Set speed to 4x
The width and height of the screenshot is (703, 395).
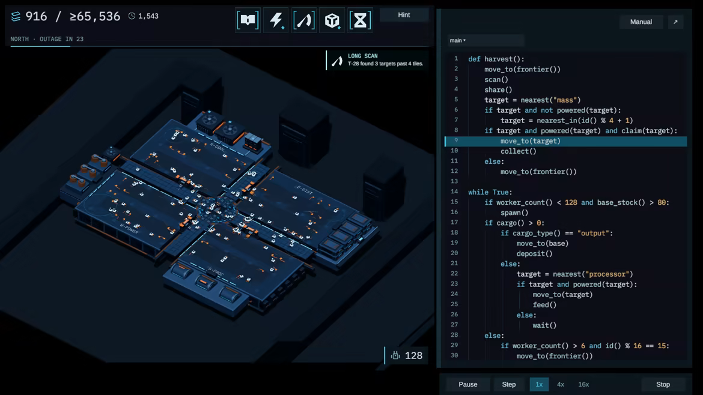(x=561, y=384)
